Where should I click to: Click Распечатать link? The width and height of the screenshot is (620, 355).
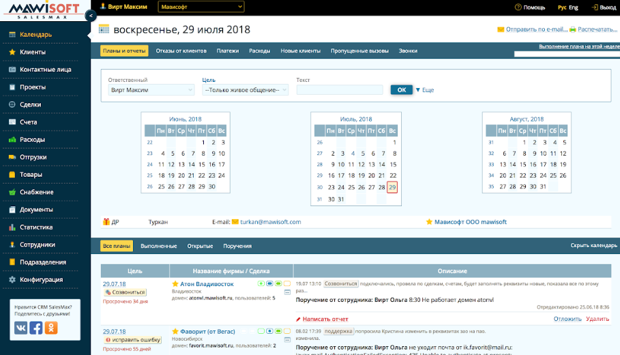click(x=597, y=29)
